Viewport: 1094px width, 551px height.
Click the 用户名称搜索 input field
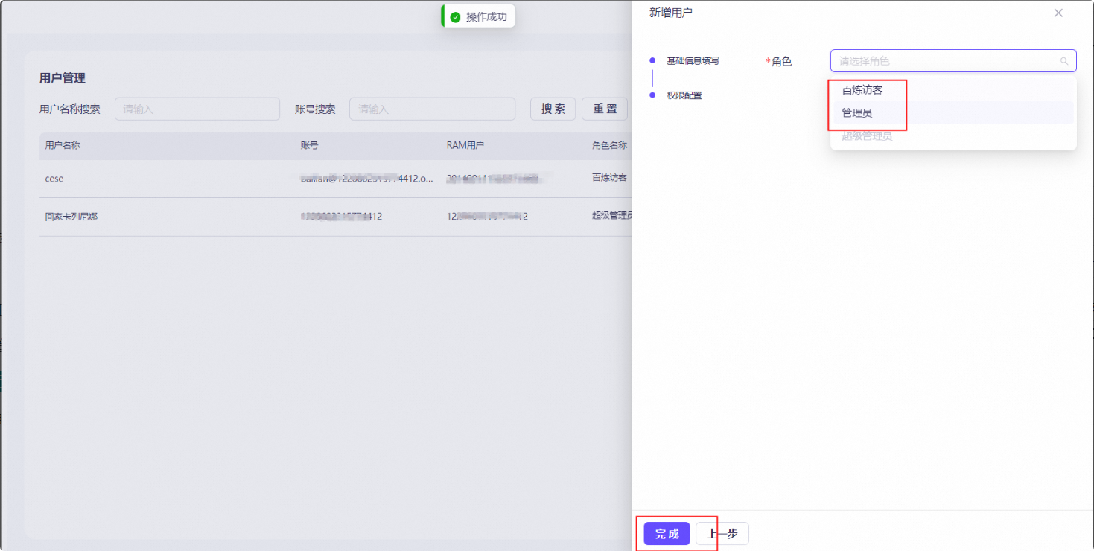click(197, 109)
